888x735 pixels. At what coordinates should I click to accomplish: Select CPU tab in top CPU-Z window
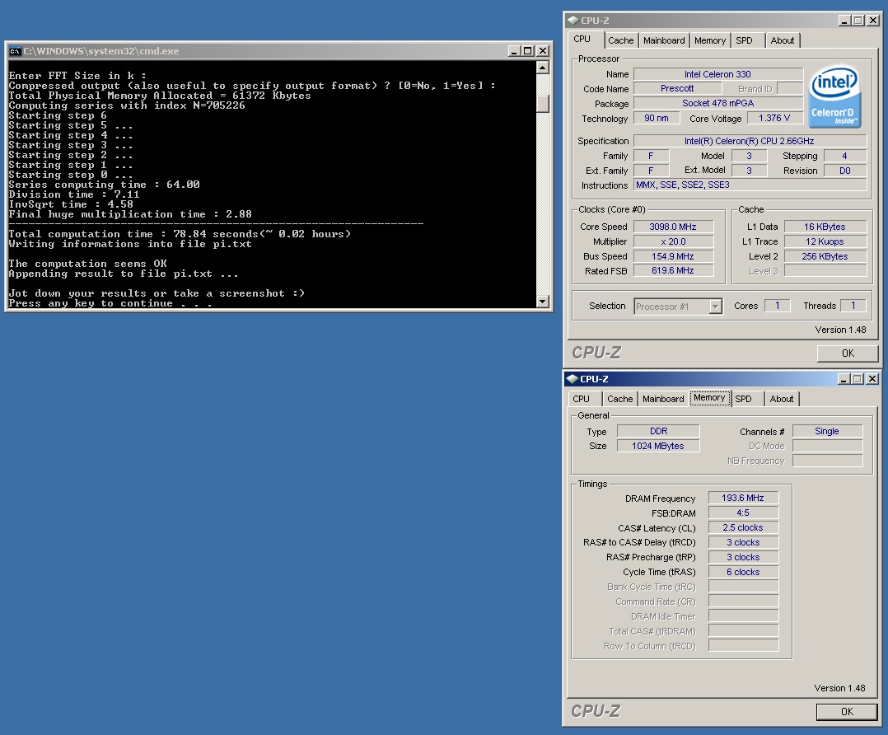point(582,39)
